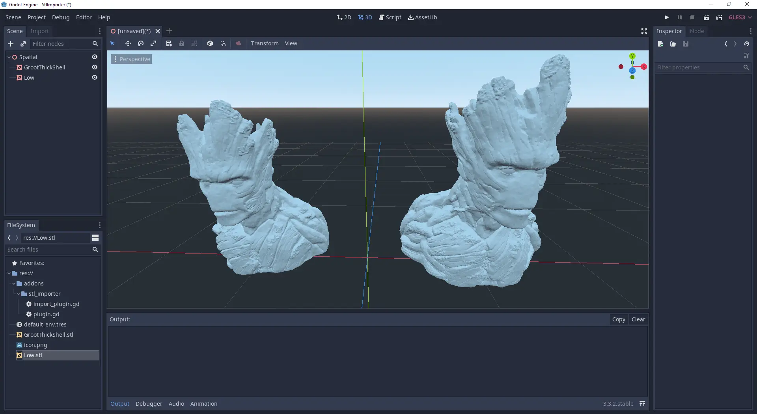Switch to the 2D workspace
The image size is (757, 414).
click(344, 17)
